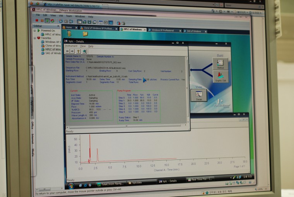Image resolution: width=294 pixels, height=197 pixels.
Task: Click the first quick launch icon beside Start
Action: [80, 185]
